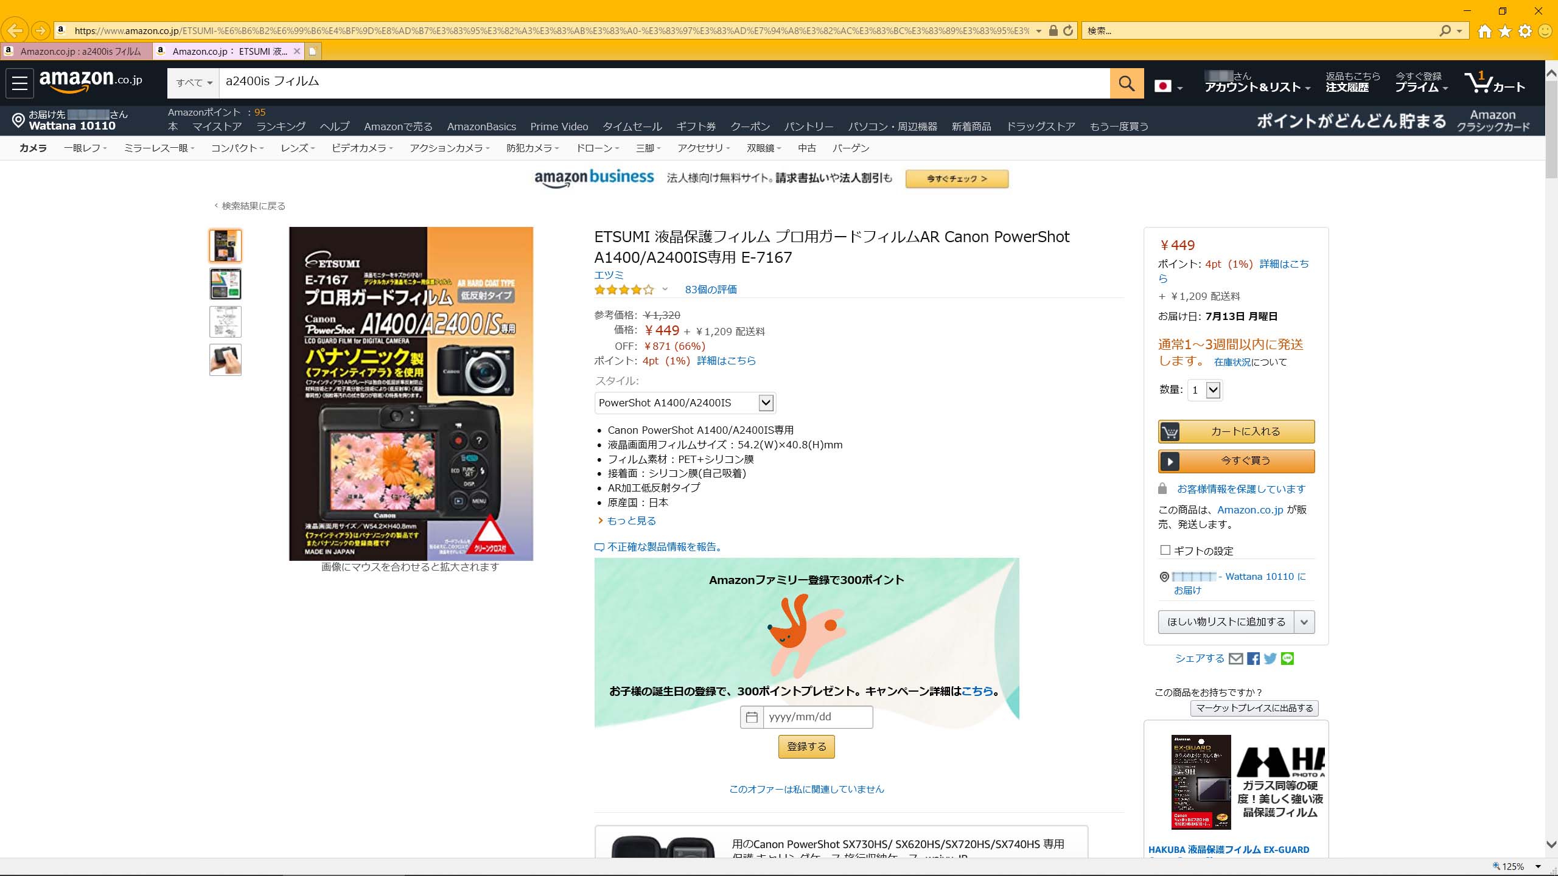
Task: Click 今すぐ買う buy now button
Action: click(1236, 461)
